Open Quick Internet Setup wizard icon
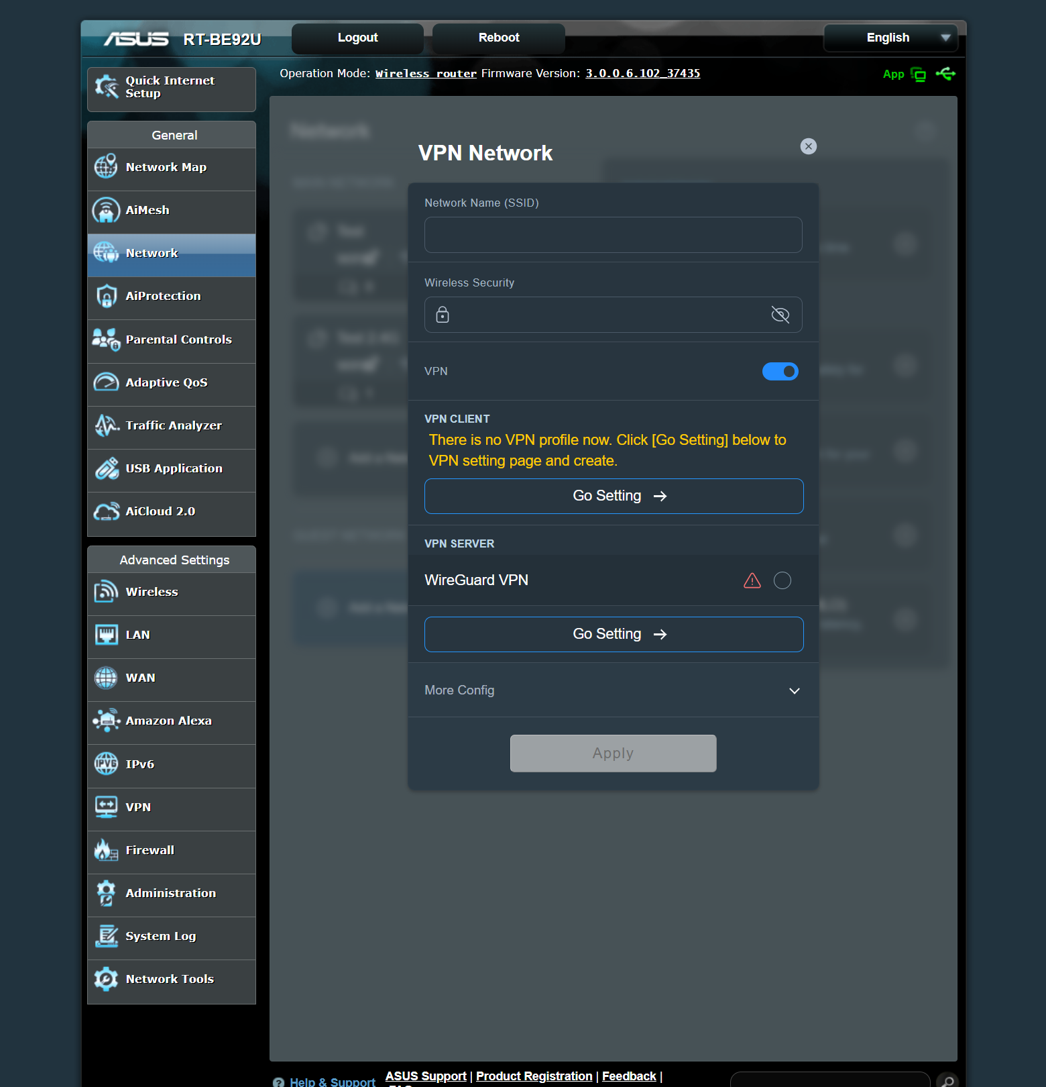 106,87
